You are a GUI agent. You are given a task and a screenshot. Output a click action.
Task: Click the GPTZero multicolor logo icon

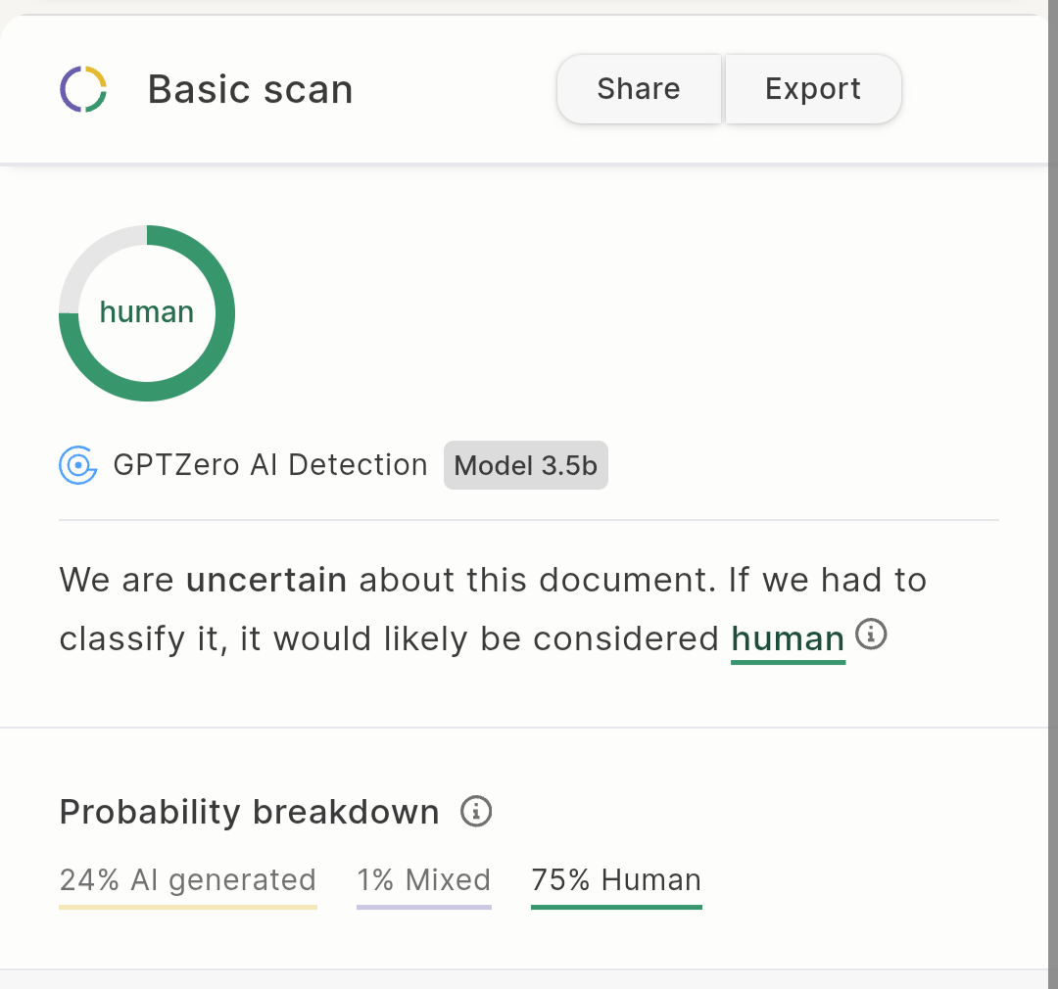click(82, 88)
